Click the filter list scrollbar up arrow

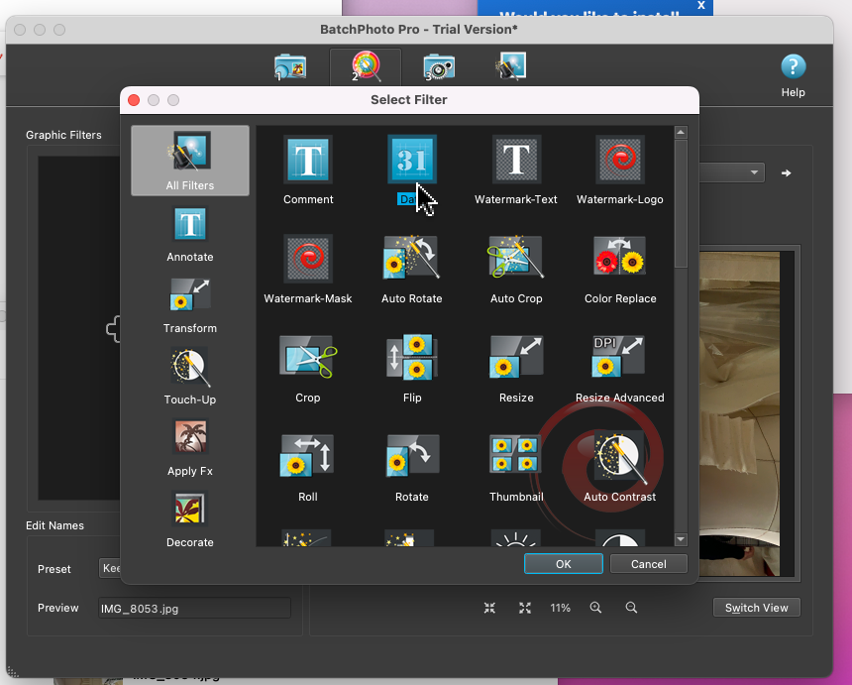click(681, 132)
